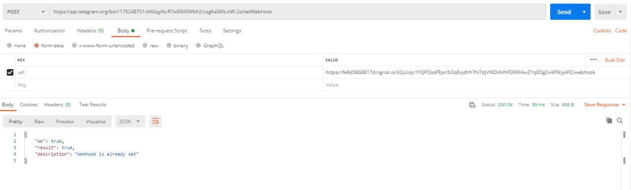Open the request Headers (9) tab
Image resolution: width=631 pixels, height=190 pixels.
coord(90,31)
